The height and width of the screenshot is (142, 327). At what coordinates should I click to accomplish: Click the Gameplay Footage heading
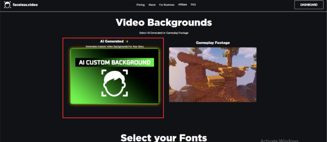point(213,43)
